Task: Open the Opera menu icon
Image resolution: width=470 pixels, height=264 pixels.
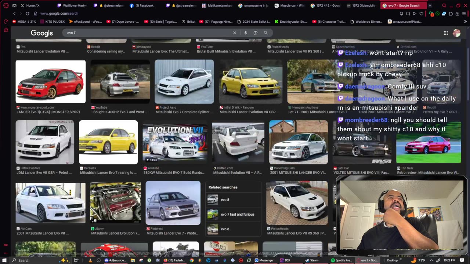Action: click(6, 5)
